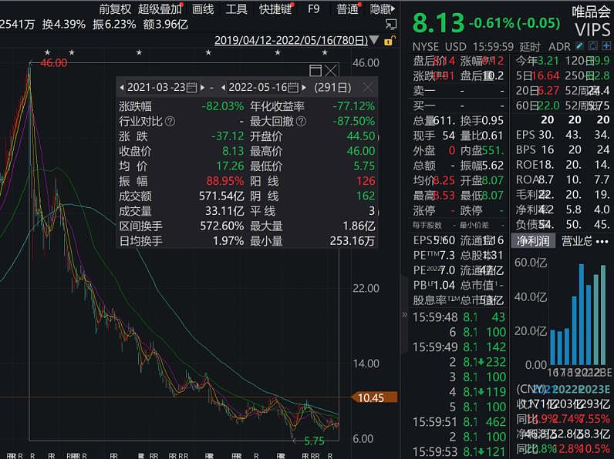
Task: Click the second star event marker above chart
Action: (x=72, y=52)
